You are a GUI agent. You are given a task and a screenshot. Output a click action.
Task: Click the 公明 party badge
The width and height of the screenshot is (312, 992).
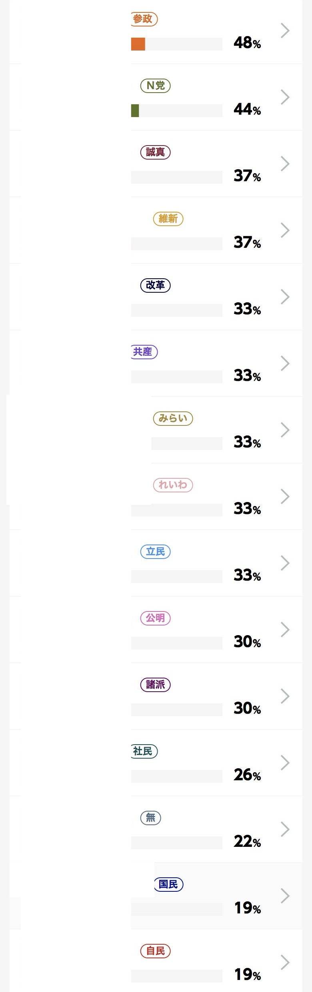(156, 618)
